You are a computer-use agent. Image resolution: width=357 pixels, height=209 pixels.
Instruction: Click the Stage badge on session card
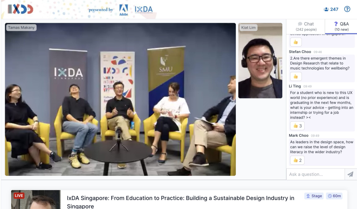[x=314, y=196]
